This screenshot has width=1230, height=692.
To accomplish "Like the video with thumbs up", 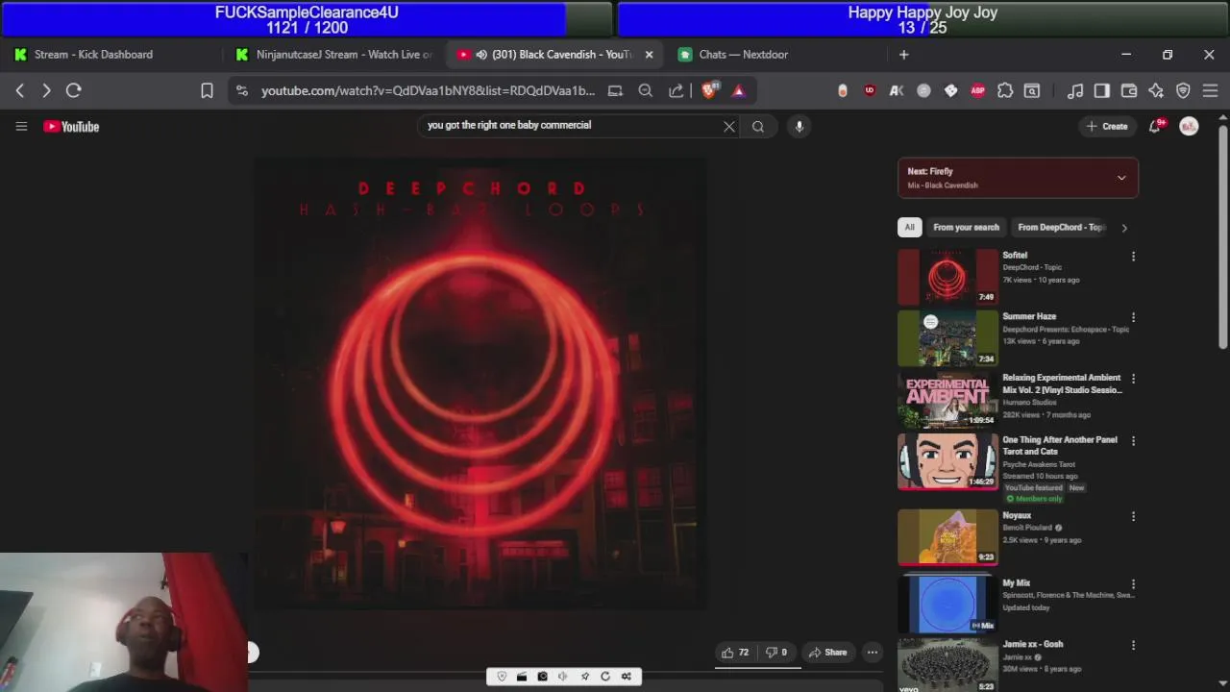I will click(735, 653).
